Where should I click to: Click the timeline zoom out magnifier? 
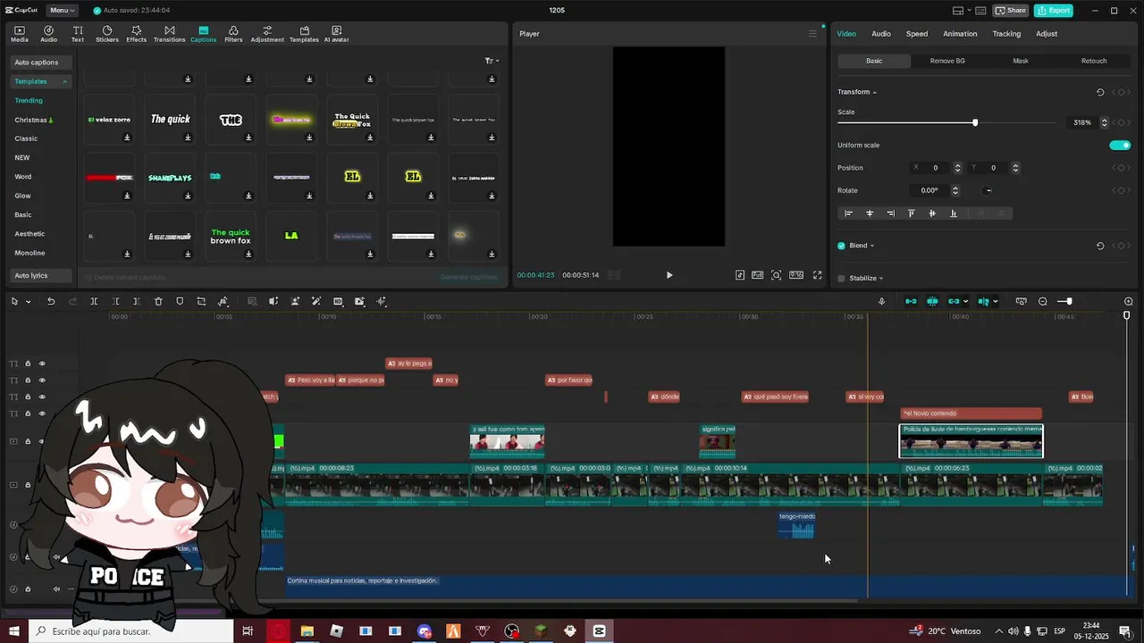tap(1043, 302)
